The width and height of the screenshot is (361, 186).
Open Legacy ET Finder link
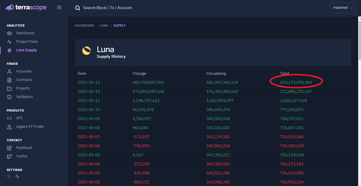(x=30, y=126)
